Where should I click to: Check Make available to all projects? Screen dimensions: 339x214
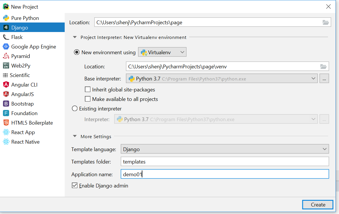click(x=87, y=99)
